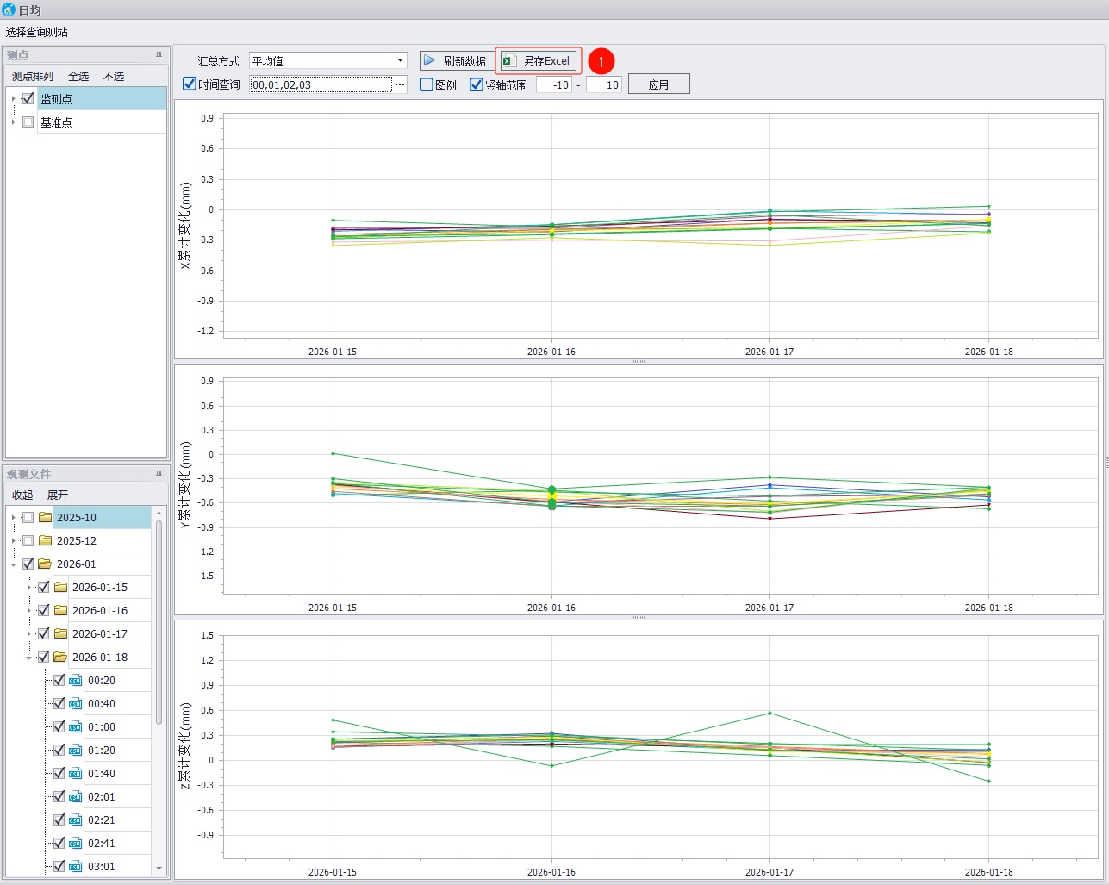The width and height of the screenshot is (1109, 885).
Task: Check the 基准点 checkbox
Action: tap(28, 122)
